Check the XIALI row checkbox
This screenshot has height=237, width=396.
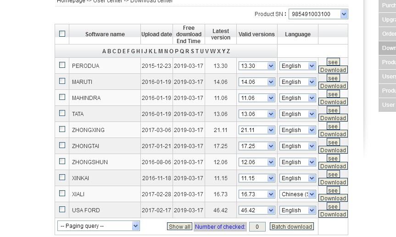pos(62,193)
